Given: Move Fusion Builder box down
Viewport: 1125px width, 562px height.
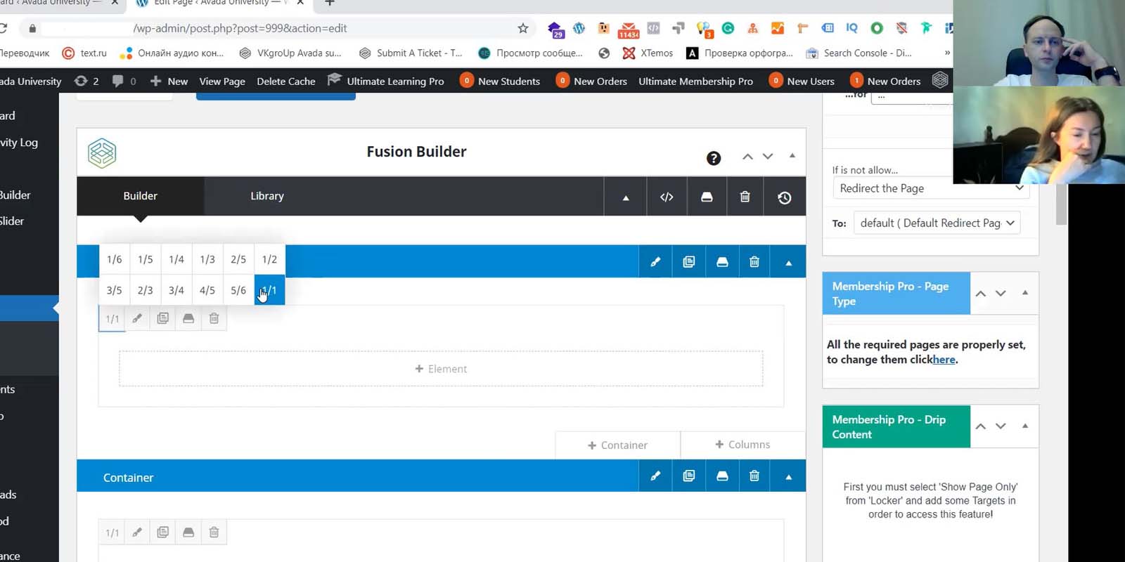Looking at the screenshot, I should tap(768, 156).
